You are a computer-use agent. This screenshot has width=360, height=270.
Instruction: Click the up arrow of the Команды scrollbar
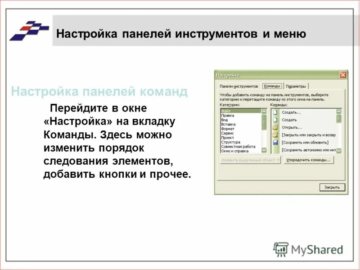[x=337, y=112]
